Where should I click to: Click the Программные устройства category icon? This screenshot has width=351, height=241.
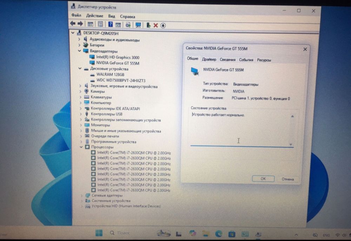point(87,142)
